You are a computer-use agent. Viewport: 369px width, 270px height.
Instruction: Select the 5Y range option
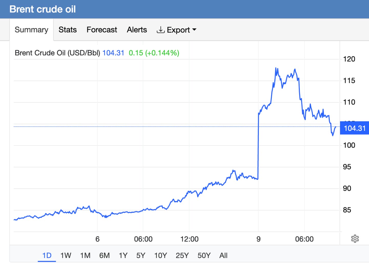click(140, 255)
